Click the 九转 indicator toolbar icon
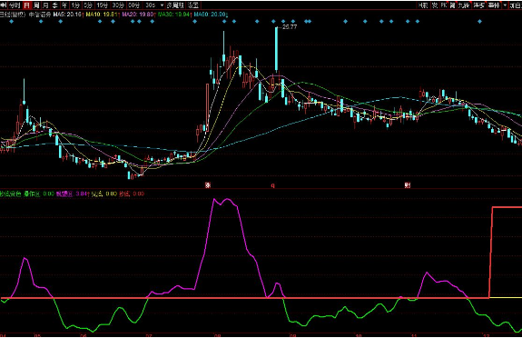This screenshot has width=522, height=338. (463, 5)
